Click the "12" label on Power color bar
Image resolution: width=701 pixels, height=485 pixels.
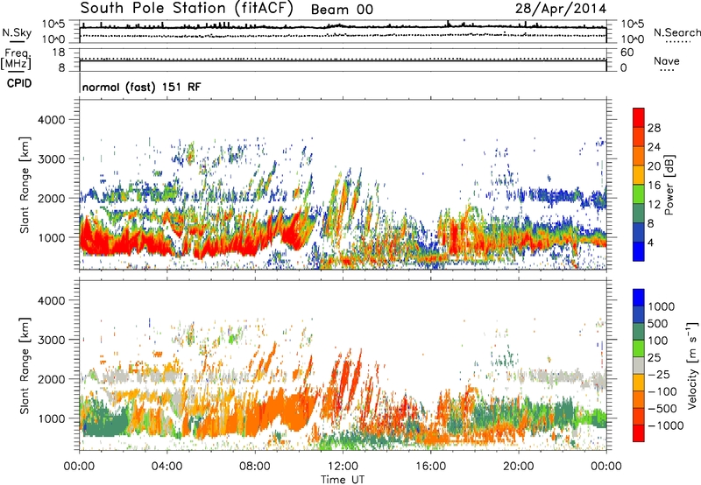point(654,205)
